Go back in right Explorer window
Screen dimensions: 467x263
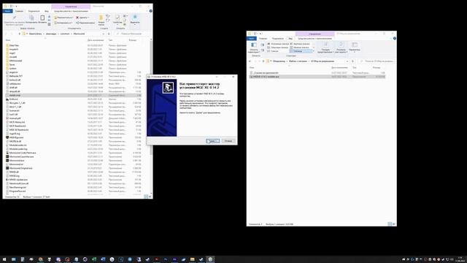pos(250,61)
